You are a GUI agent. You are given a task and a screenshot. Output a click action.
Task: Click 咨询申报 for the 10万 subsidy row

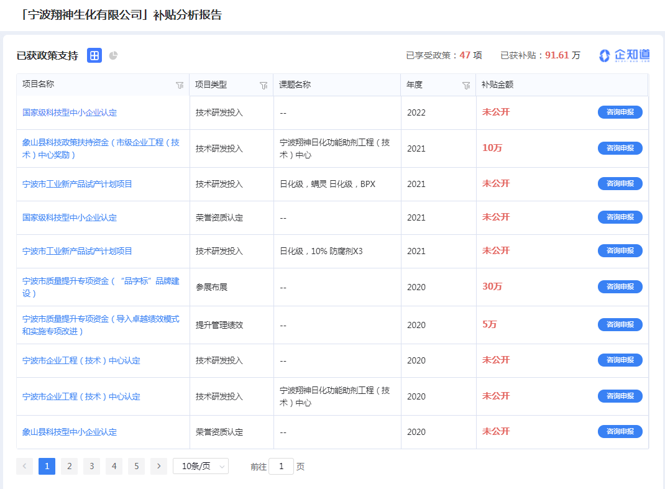(x=620, y=148)
